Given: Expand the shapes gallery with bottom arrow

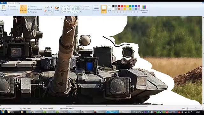Looking at the screenshot, I should [x=80, y=12].
